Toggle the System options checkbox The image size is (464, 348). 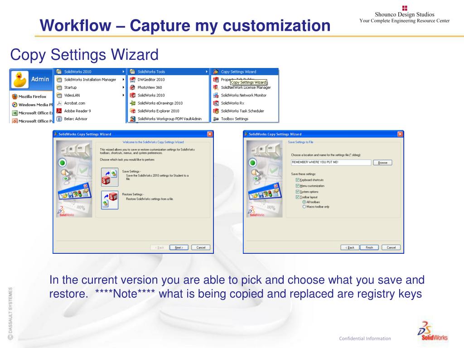[297, 192]
